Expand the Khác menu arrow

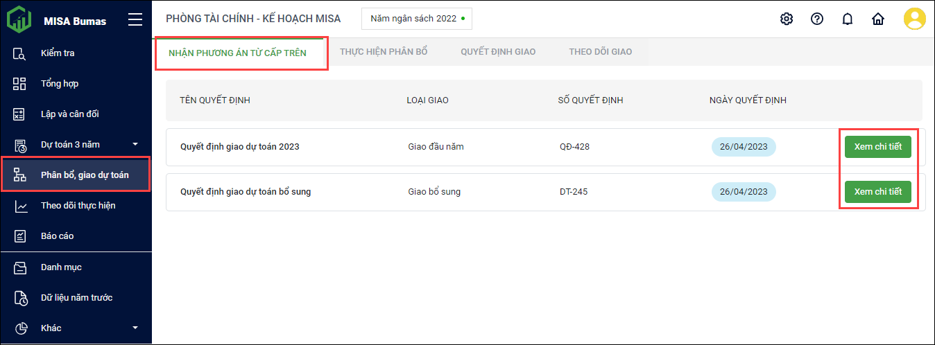tap(135, 328)
